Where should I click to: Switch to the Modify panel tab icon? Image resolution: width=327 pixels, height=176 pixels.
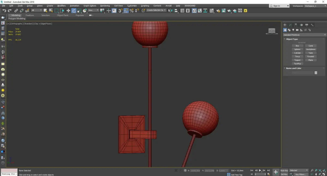pyautogui.click(x=290, y=25)
